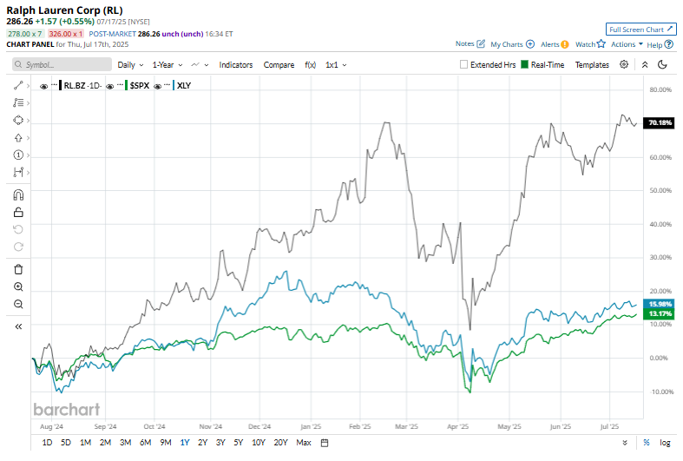Image resolution: width=683 pixels, height=461 pixels.
Task: Open the text annotation list tool
Action: [18, 102]
